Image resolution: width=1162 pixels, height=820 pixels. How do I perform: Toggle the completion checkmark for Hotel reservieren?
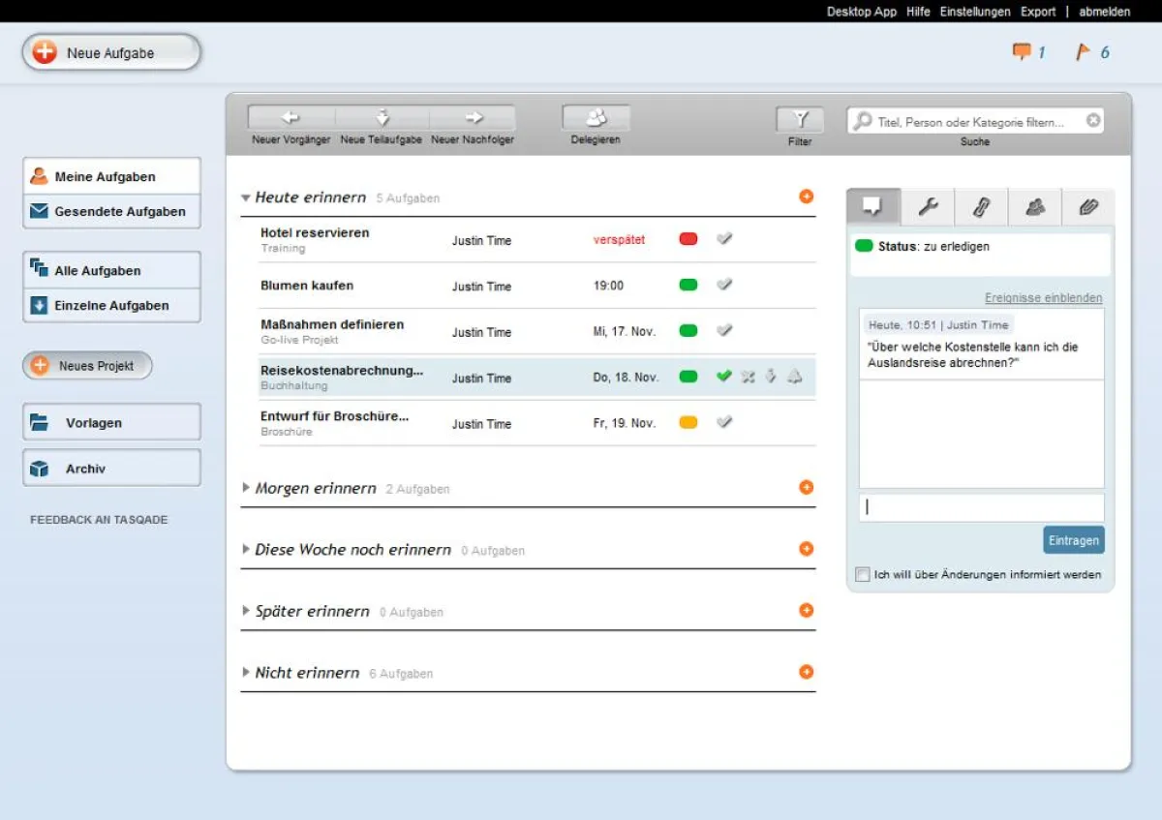tap(724, 238)
